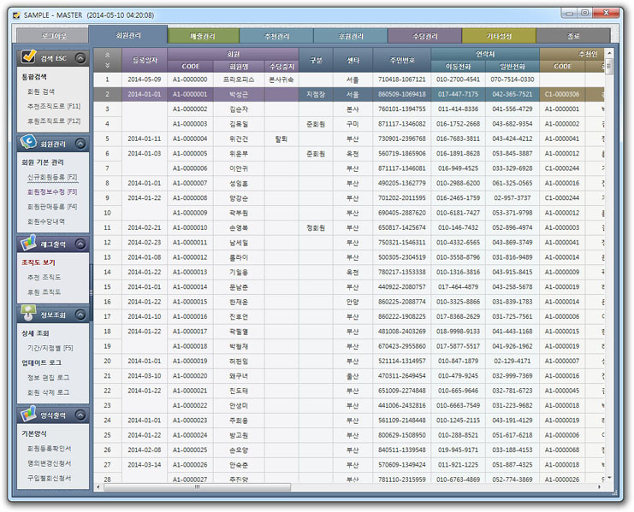Open 신규회원등록 [F2] link
This screenshot has width=634, height=512.
(x=52, y=177)
